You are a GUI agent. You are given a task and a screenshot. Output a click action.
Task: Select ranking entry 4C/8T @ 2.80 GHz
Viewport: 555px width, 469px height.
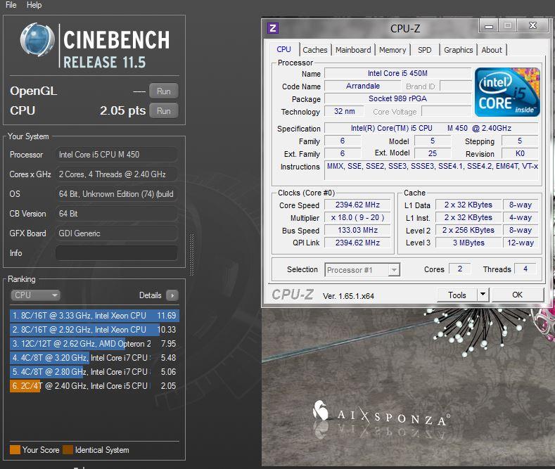[94, 372]
